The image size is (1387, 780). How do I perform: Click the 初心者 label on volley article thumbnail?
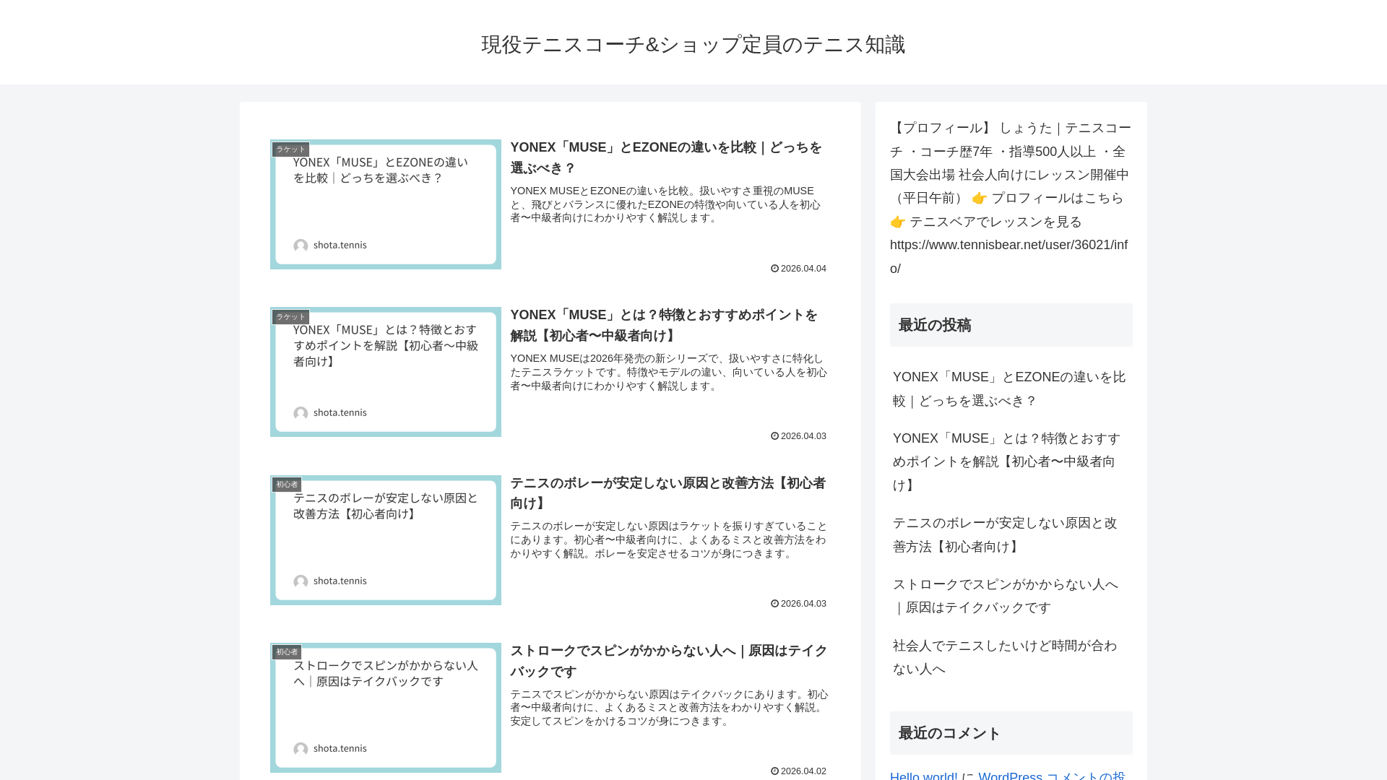tap(287, 485)
